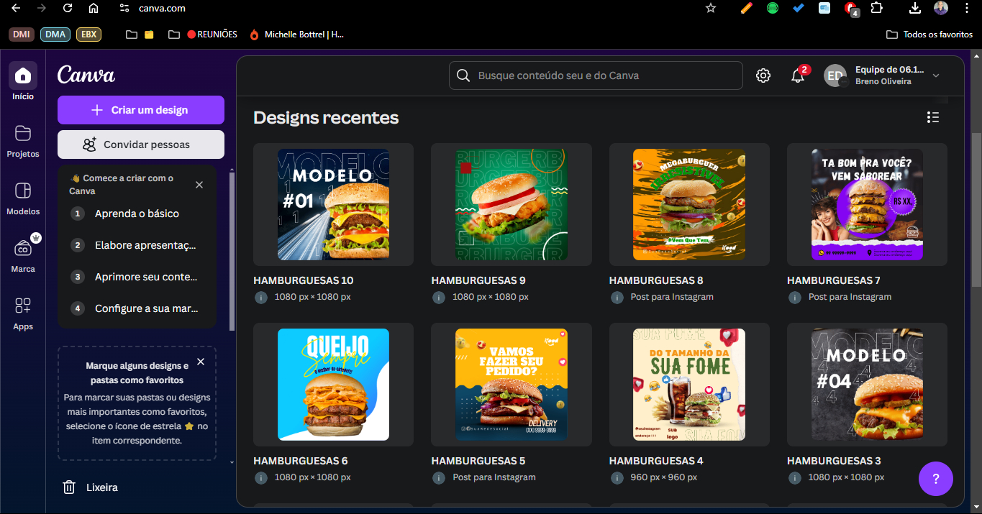Screen dimensions: 982x514
Task: Open the purple help question button
Action: pos(936,479)
